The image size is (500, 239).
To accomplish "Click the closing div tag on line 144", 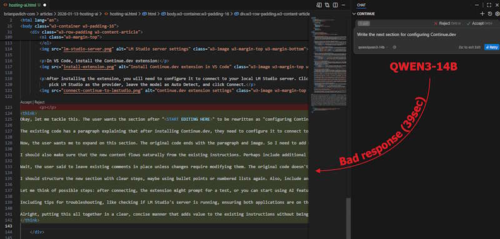I will [x=37, y=232].
